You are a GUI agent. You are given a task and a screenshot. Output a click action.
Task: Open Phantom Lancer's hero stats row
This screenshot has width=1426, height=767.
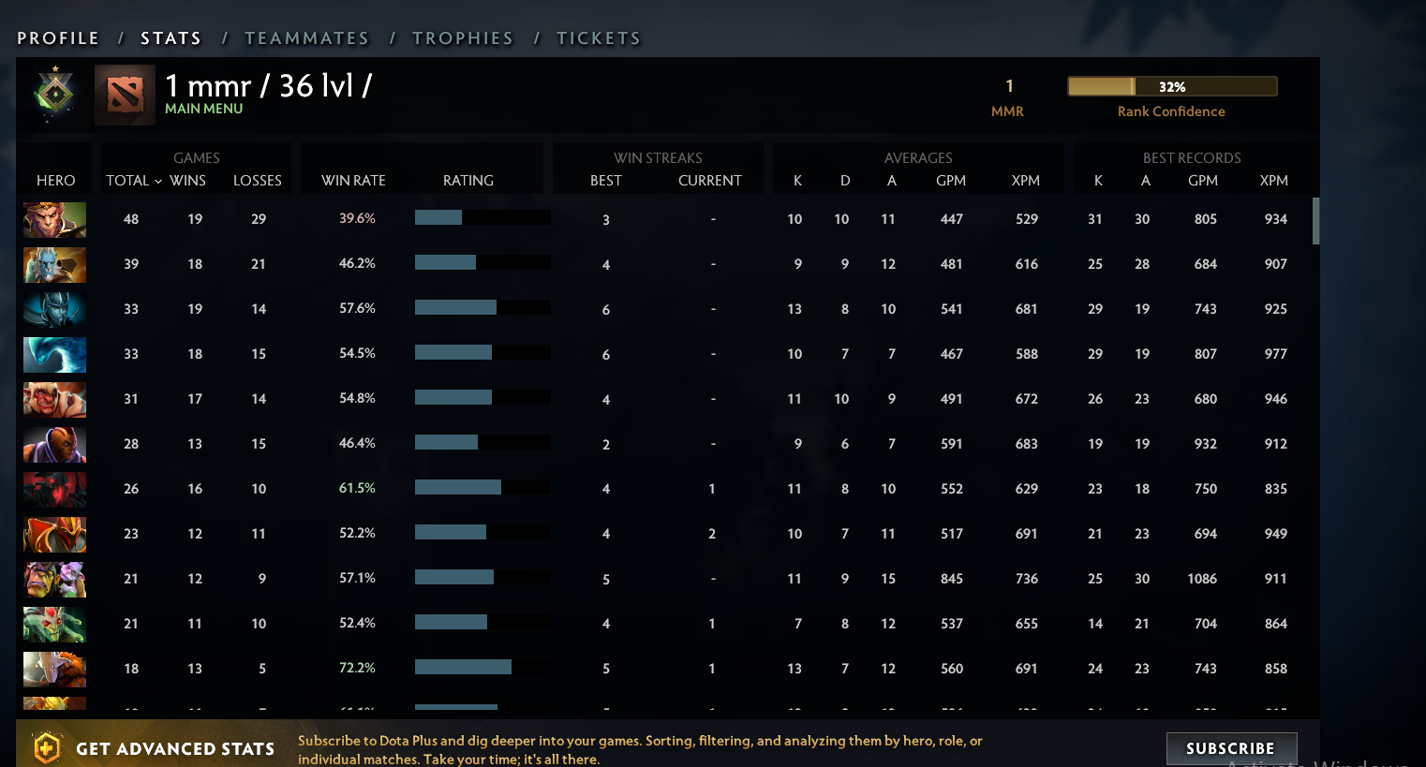pos(54,265)
